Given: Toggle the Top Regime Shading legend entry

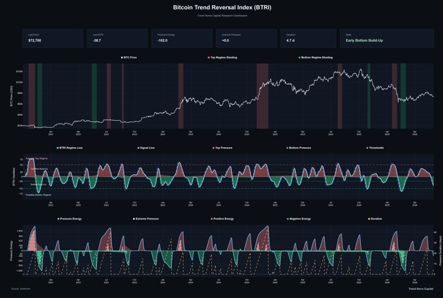Looking at the screenshot, I should [x=222, y=57].
